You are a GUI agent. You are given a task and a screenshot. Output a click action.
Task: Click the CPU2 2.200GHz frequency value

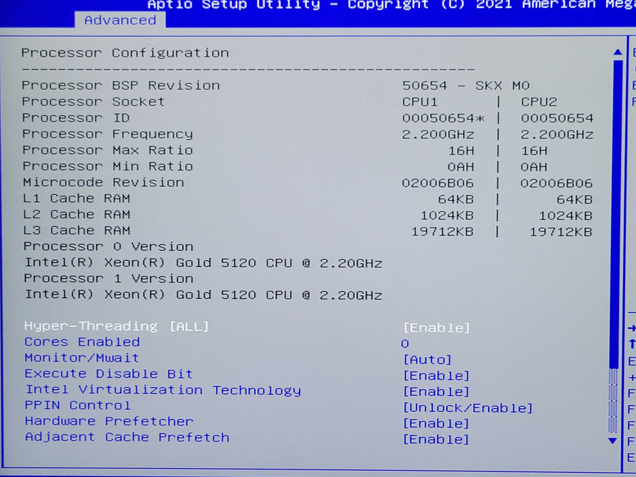(557, 134)
